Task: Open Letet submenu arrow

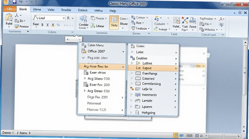Action: tap(176, 52)
